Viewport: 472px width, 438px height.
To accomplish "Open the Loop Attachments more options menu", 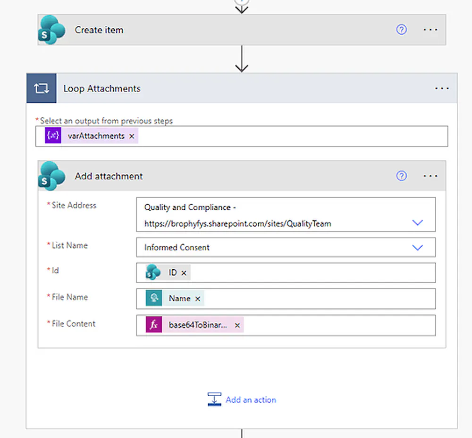I will pyautogui.click(x=442, y=88).
